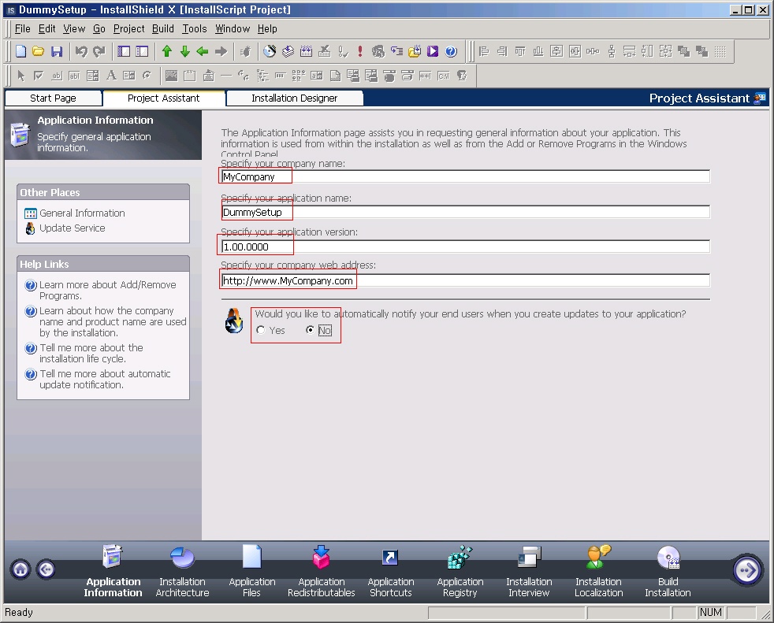The width and height of the screenshot is (774, 623).
Task: Click the letter A text tool icon
Action: [x=112, y=76]
